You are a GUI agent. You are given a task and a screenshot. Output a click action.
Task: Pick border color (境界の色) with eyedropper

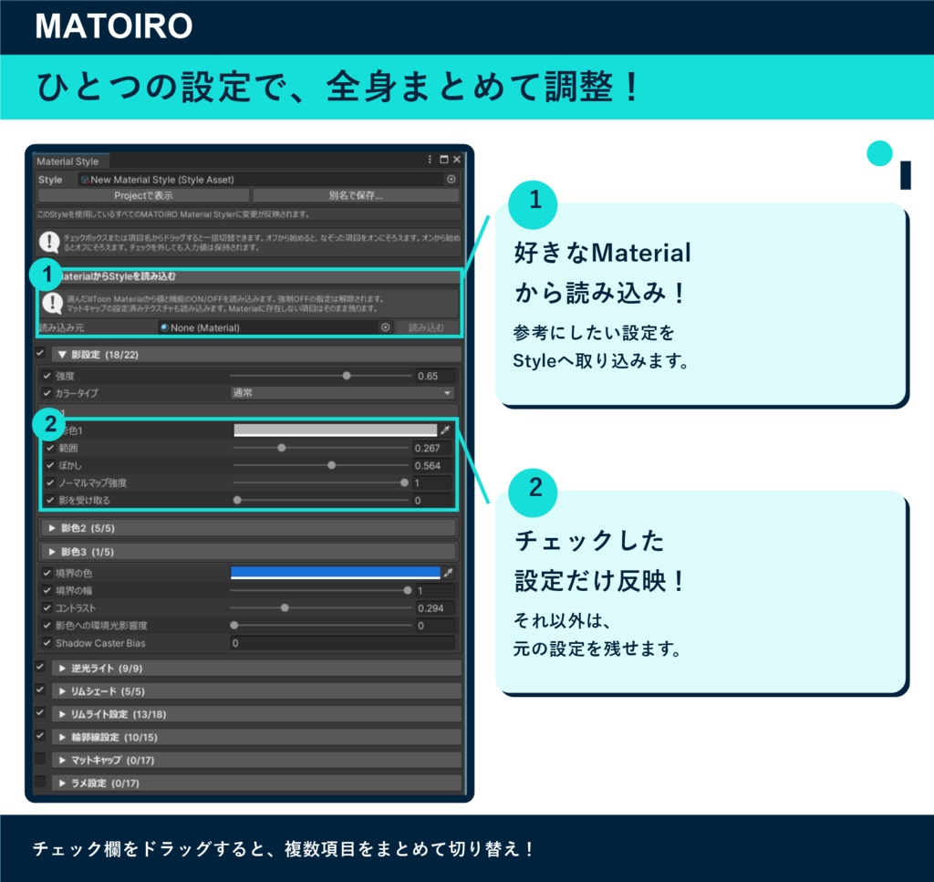click(449, 573)
